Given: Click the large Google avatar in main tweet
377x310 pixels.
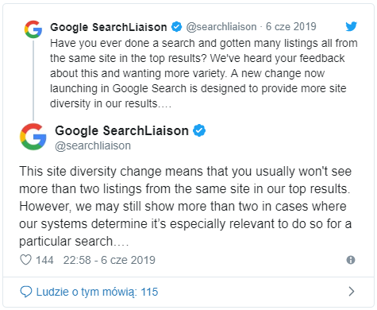Looking at the screenshot, I should coord(33,137).
